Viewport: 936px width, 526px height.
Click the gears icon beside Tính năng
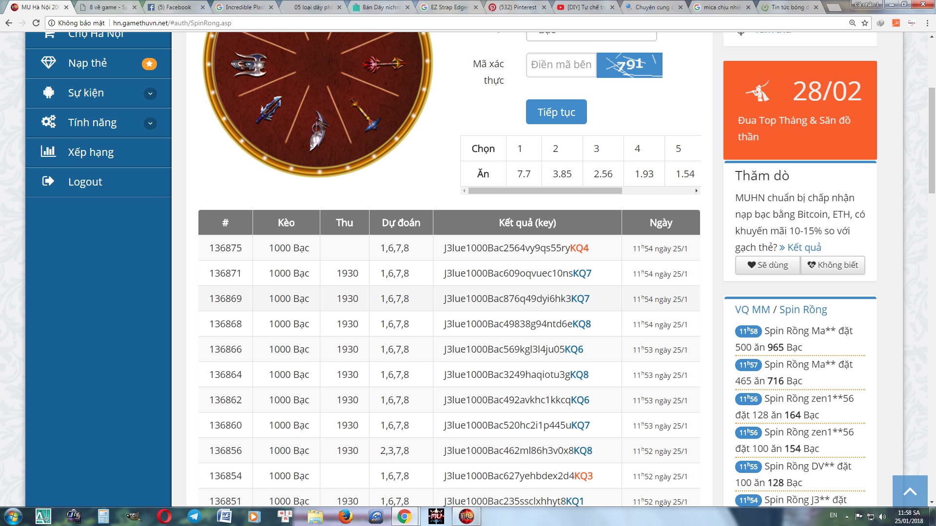pos(48,122)
